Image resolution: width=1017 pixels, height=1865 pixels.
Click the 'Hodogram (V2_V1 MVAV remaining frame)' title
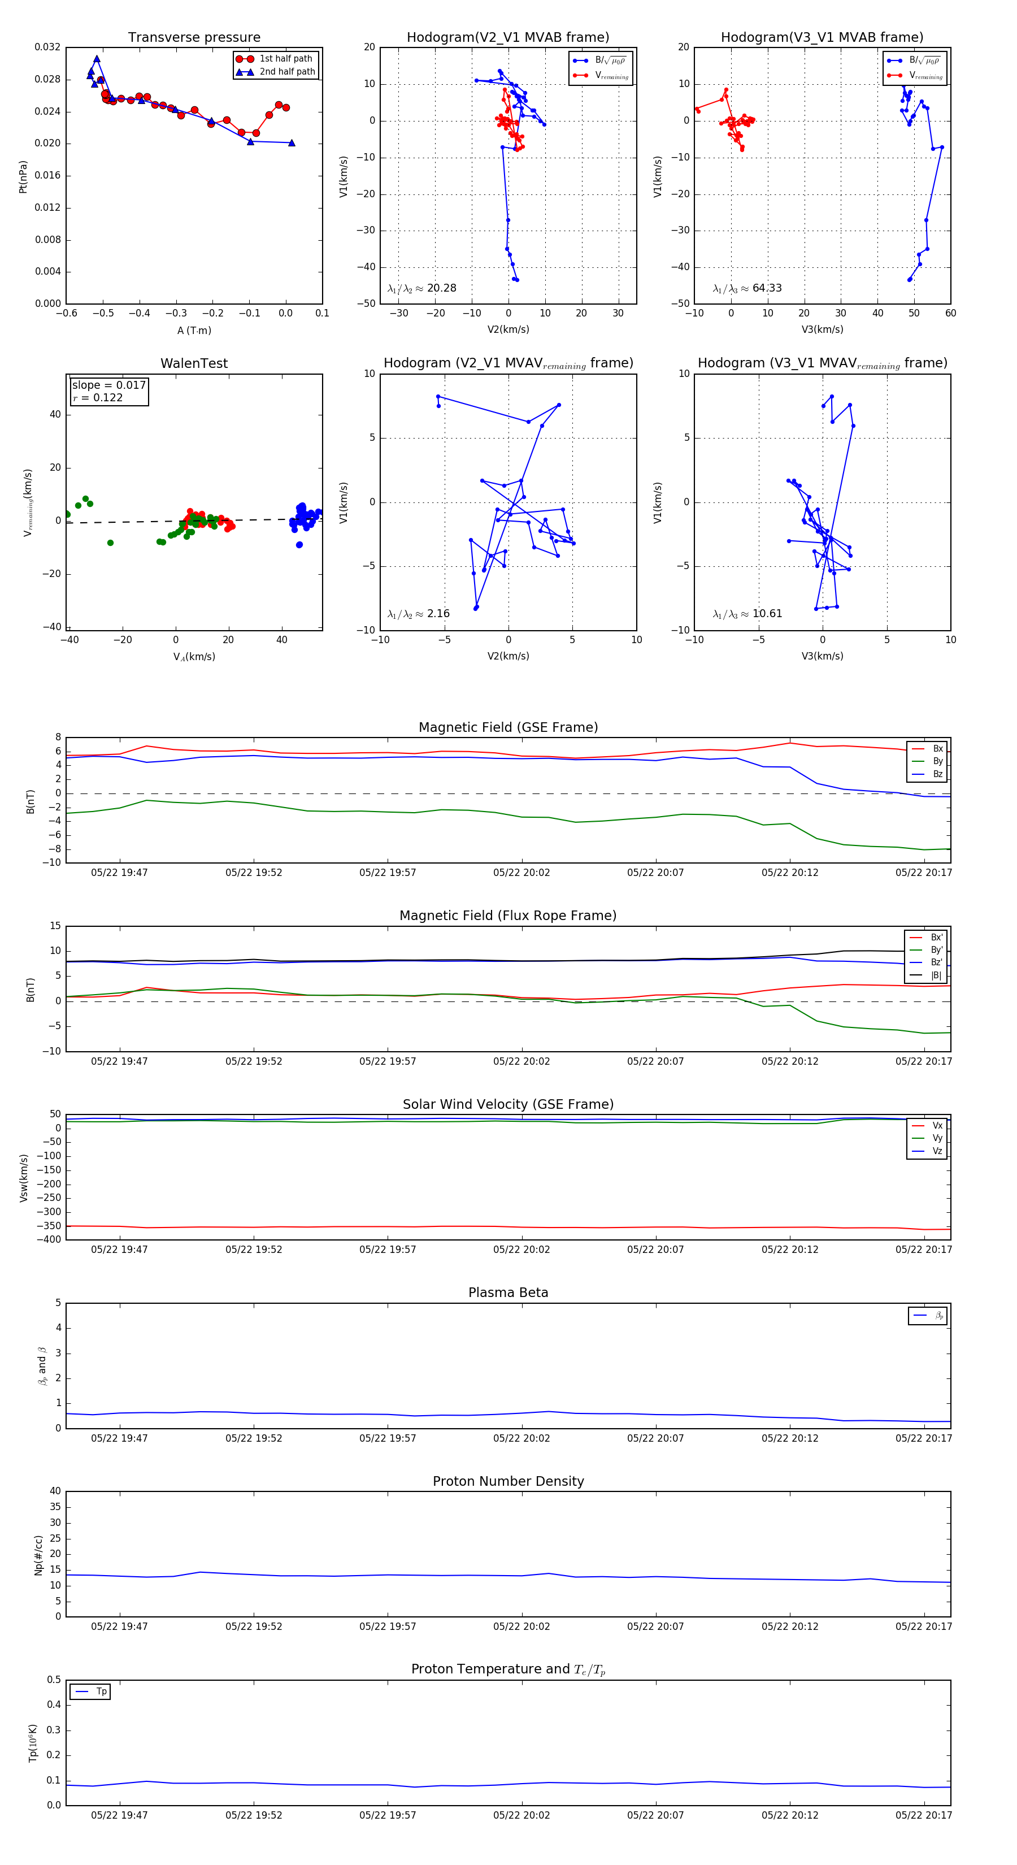508,363
